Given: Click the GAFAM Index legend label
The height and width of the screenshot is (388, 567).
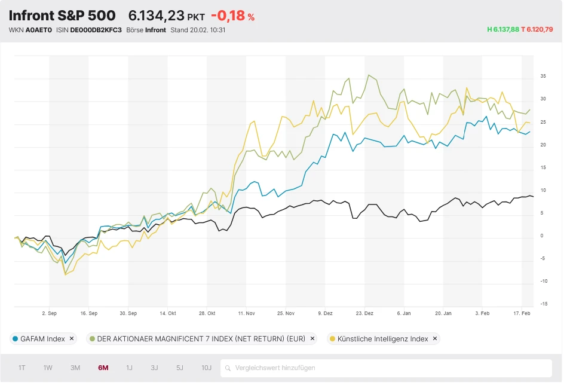Looking at the screenshot, I should point(43,339).
